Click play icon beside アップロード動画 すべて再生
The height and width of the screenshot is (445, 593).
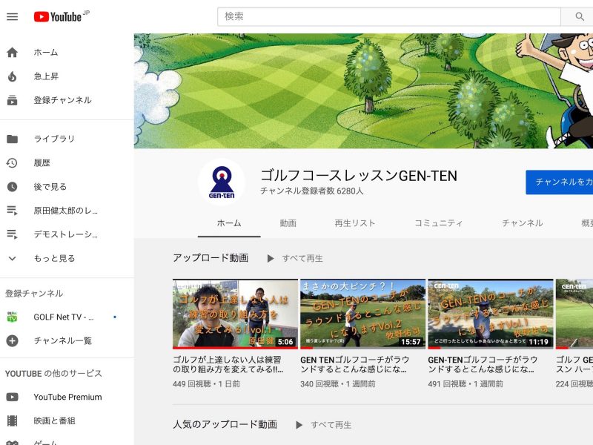pyautogui.click(x=270, y=258)
